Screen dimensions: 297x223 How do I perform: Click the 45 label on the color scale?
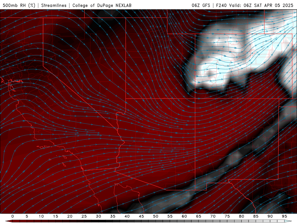click(x=141, y=216)
